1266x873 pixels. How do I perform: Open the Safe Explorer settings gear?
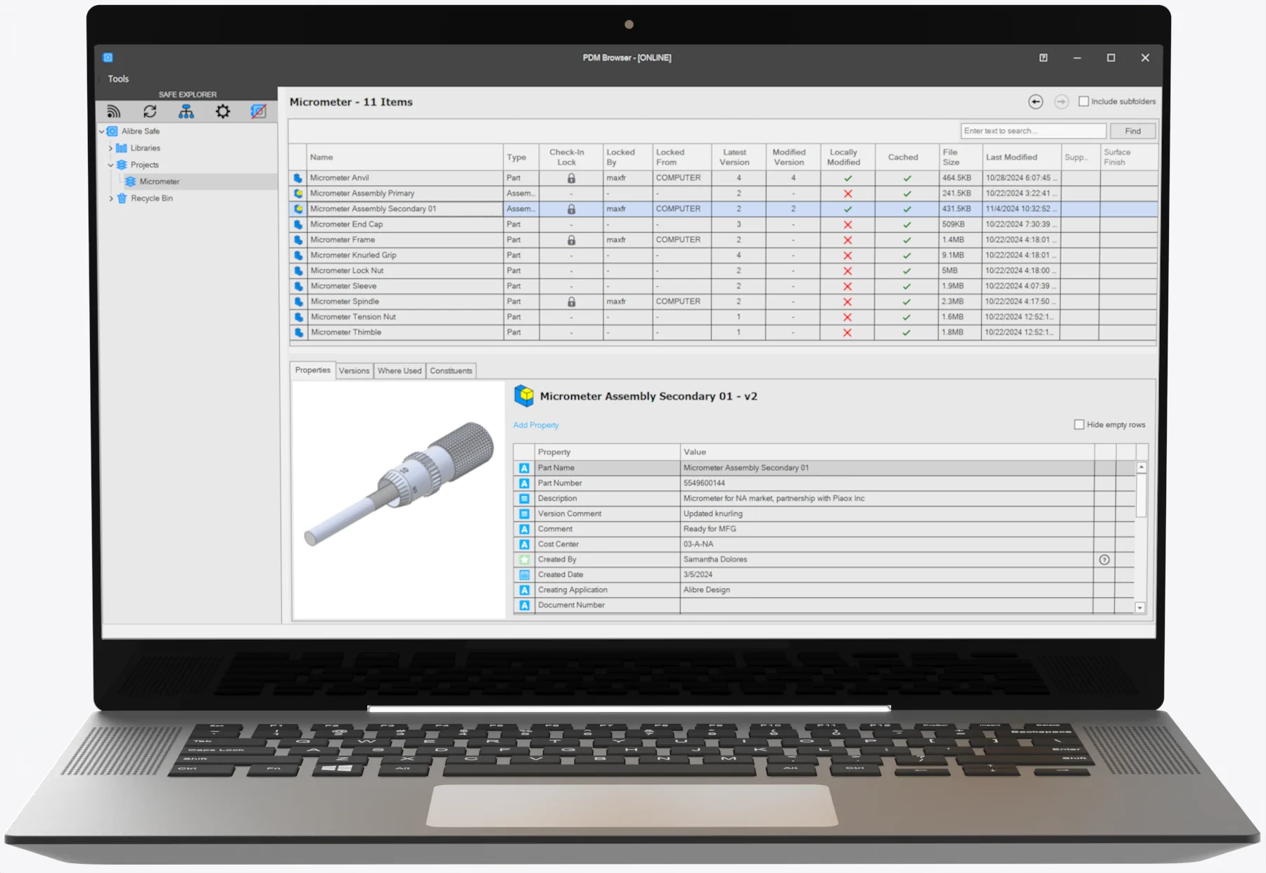[223, 110]
